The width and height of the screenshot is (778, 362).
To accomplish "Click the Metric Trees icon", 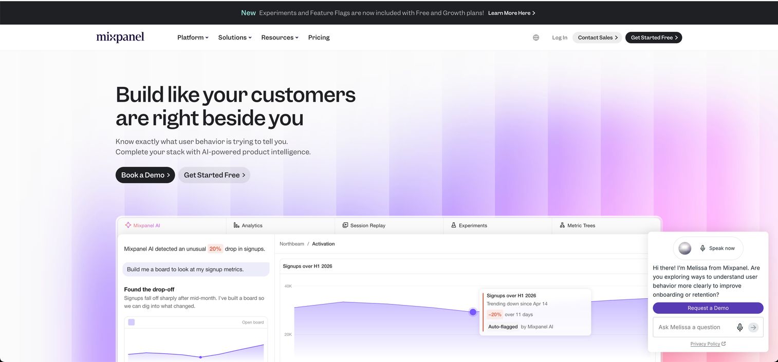I will 562,225.
